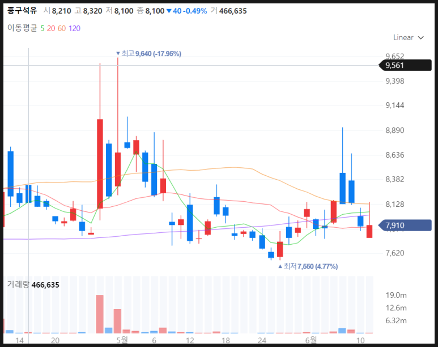This screenshot has width=438, height=347.
Task: Toggle the 120-day moving average
Action: pyautogui.click(x=74, y=28)
